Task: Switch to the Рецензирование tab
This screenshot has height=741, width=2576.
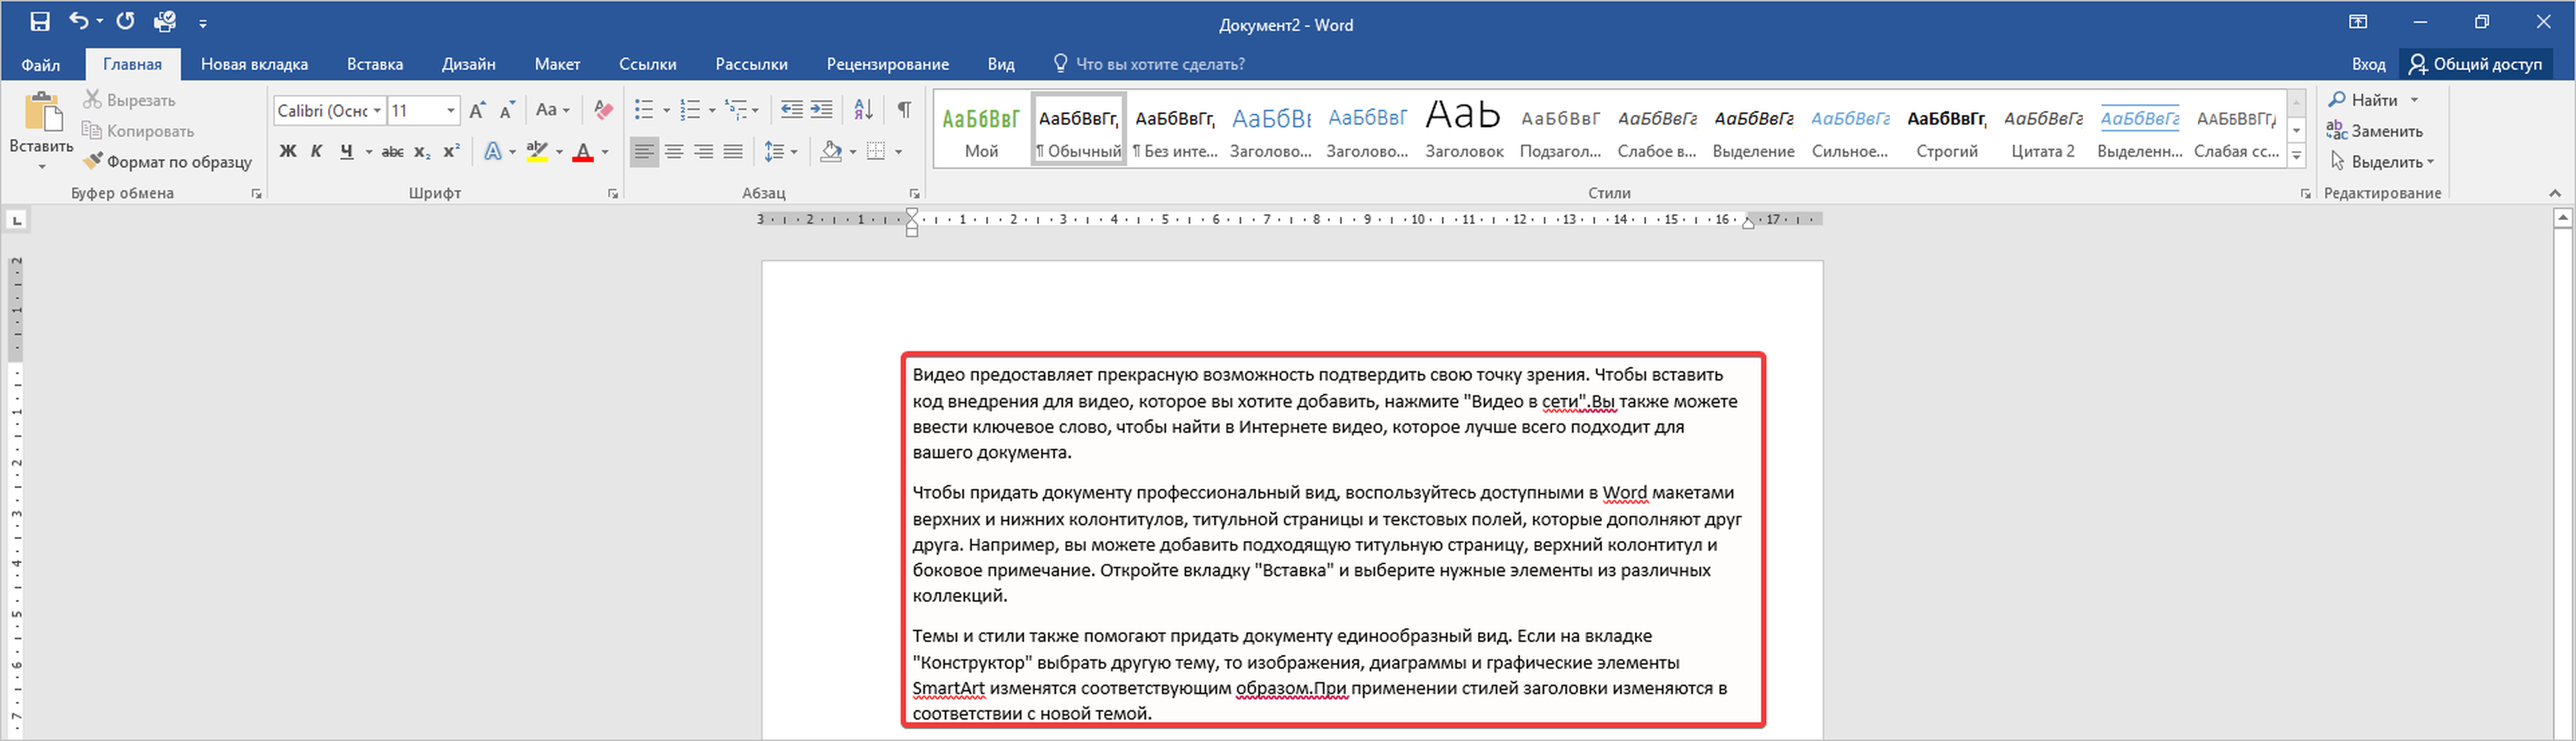Action: pos(887,64)
